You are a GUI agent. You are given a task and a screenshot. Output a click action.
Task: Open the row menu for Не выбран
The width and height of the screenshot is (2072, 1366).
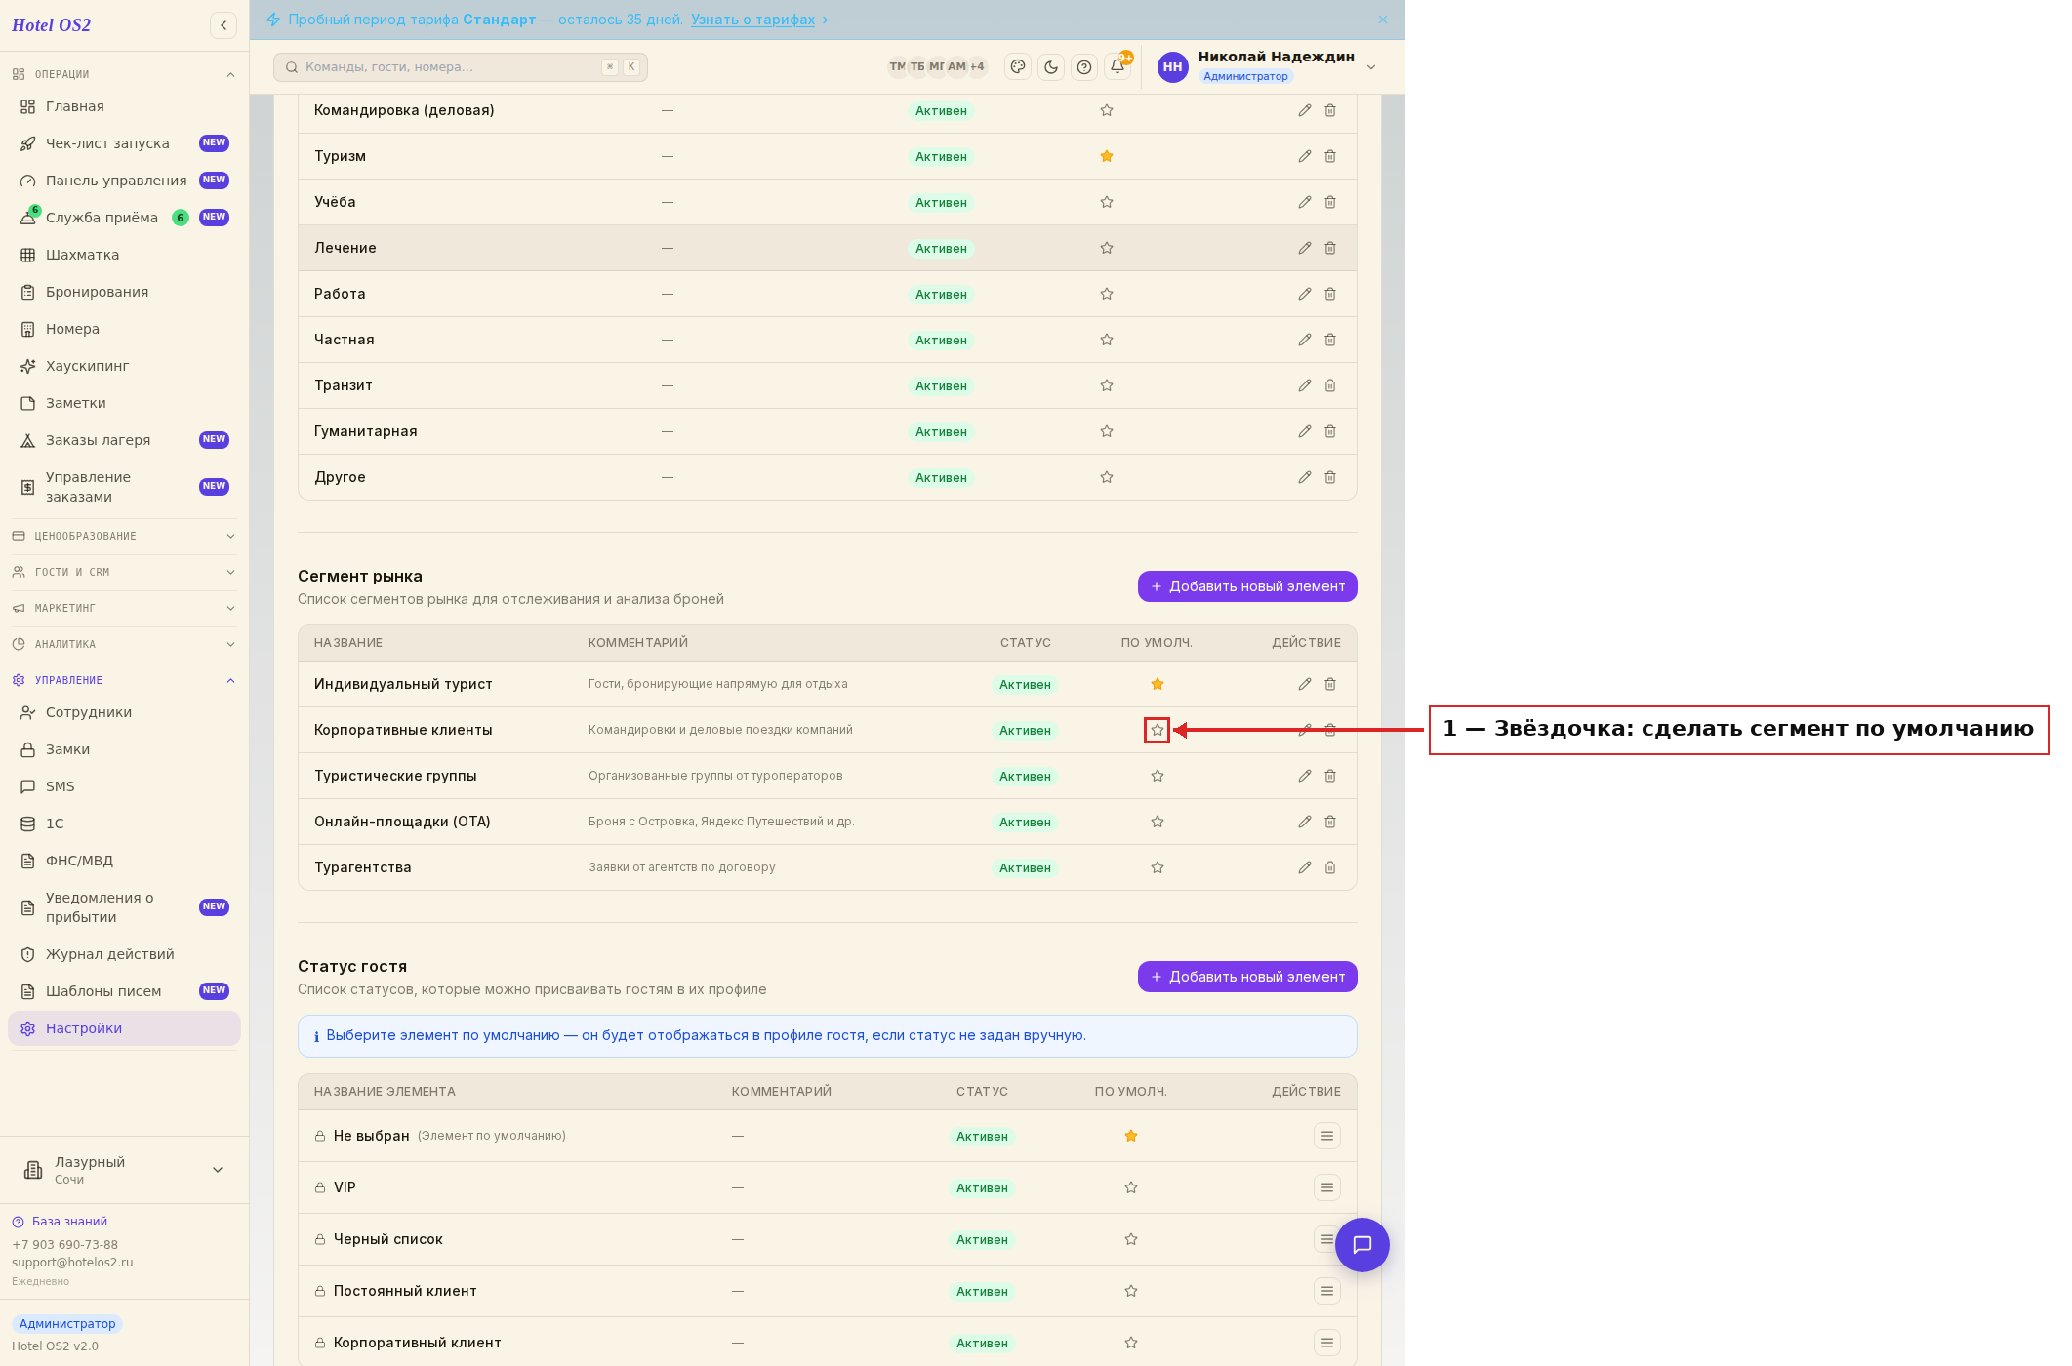[x=1327, y=1136]
